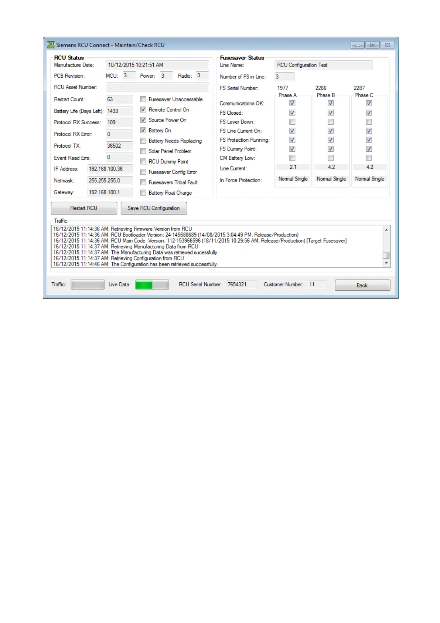Click the RCU app icon in title bar
The image size is (440, 623).
click(x=51, y=45)
